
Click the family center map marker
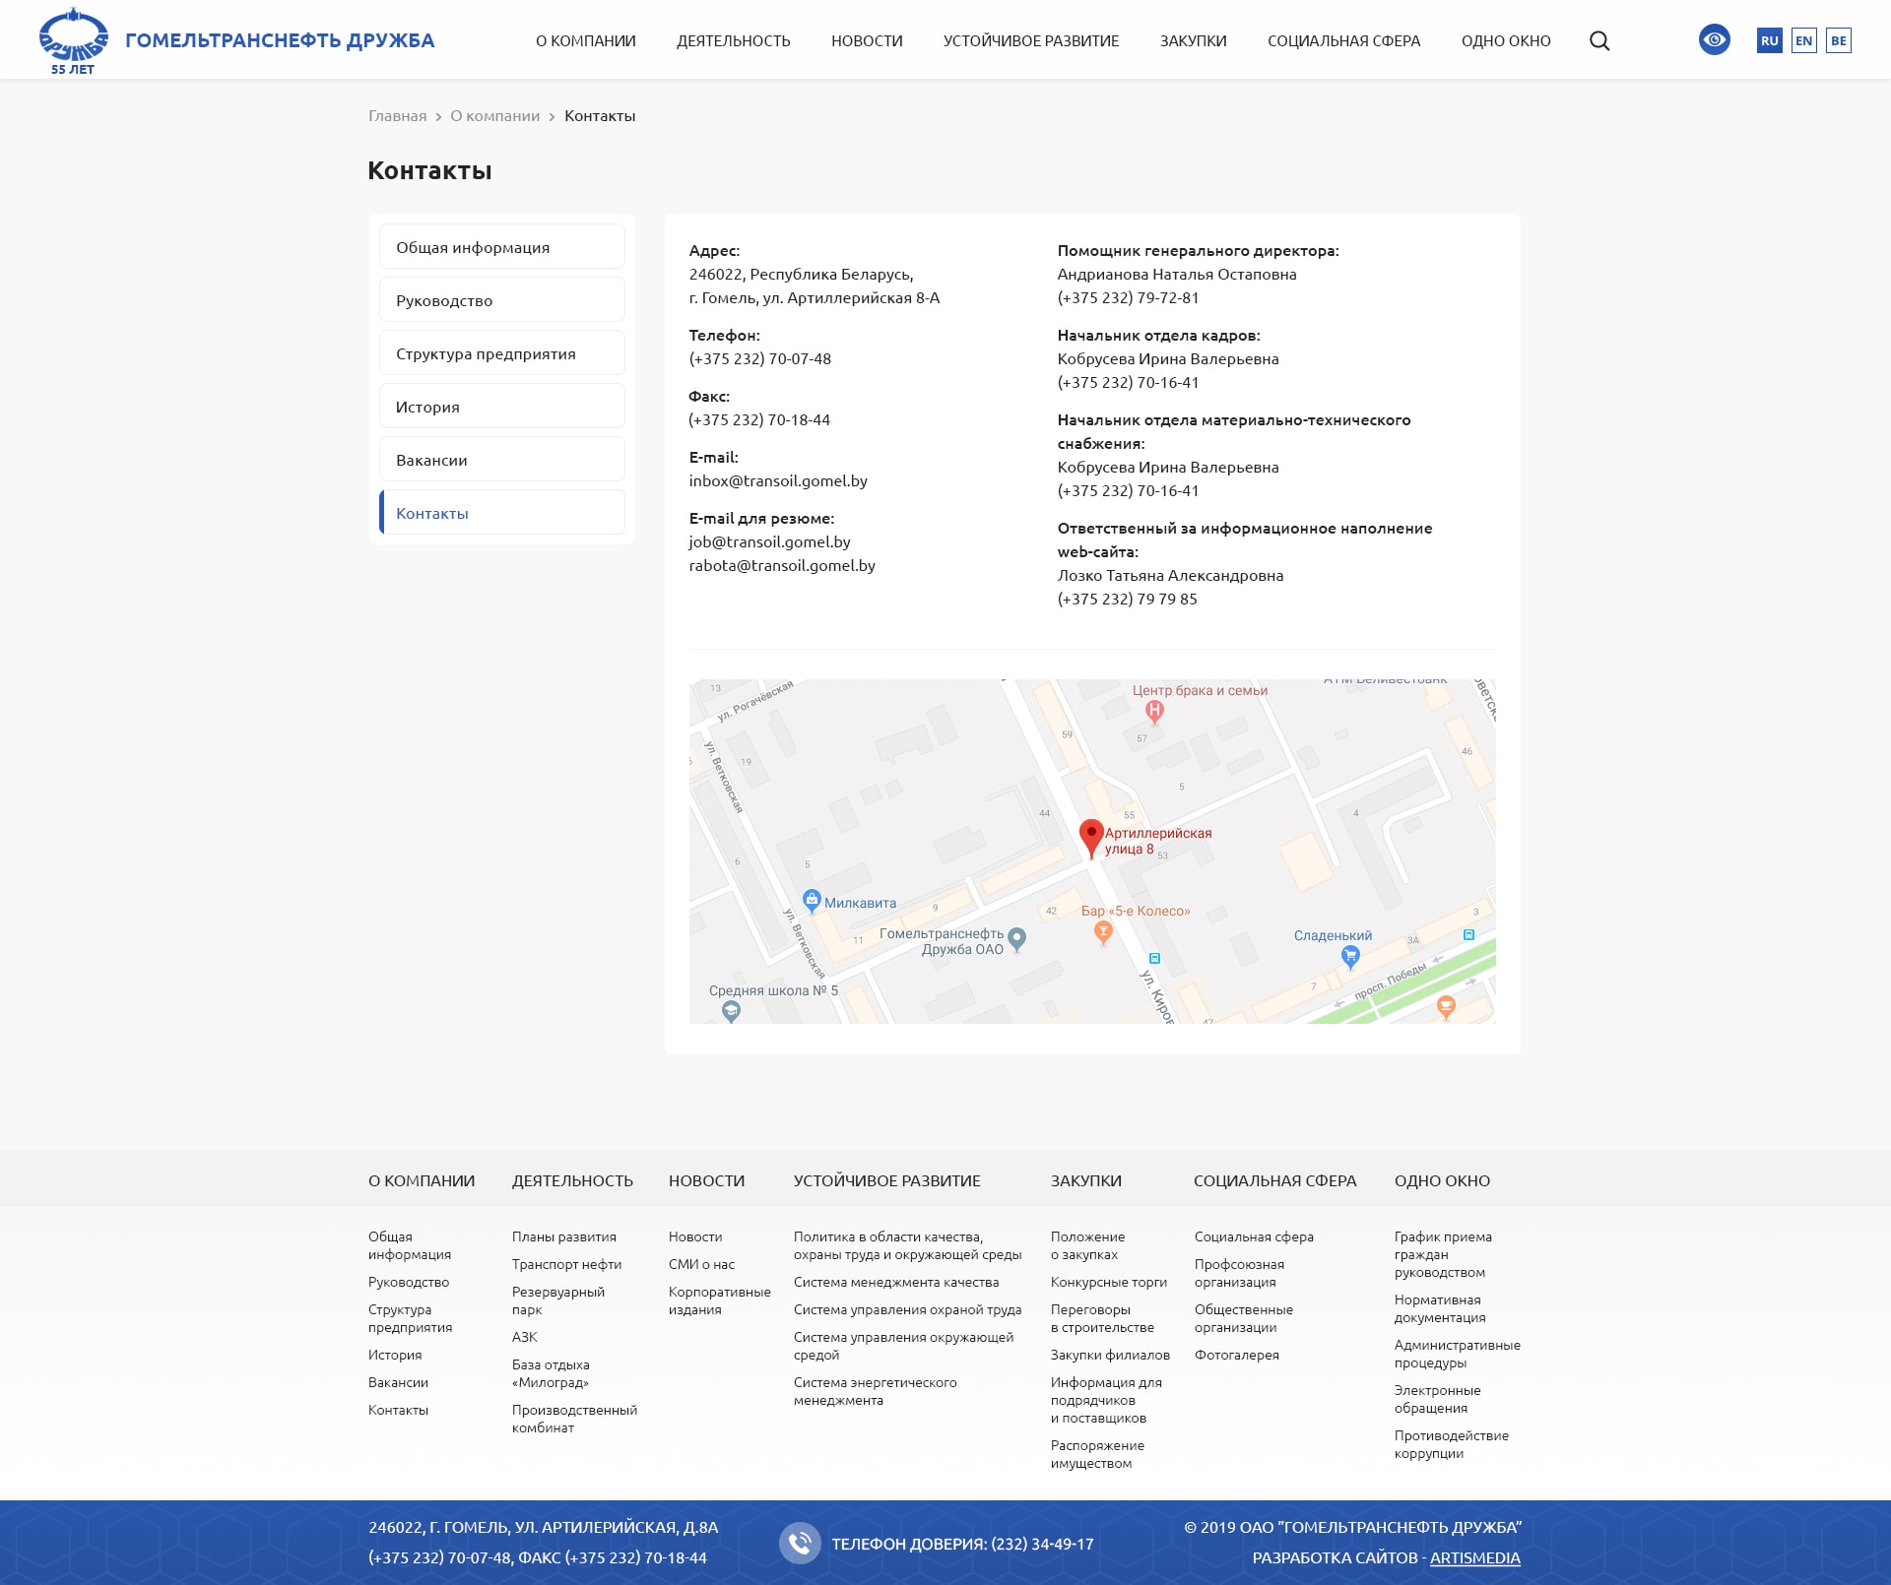pos(1154,710)
